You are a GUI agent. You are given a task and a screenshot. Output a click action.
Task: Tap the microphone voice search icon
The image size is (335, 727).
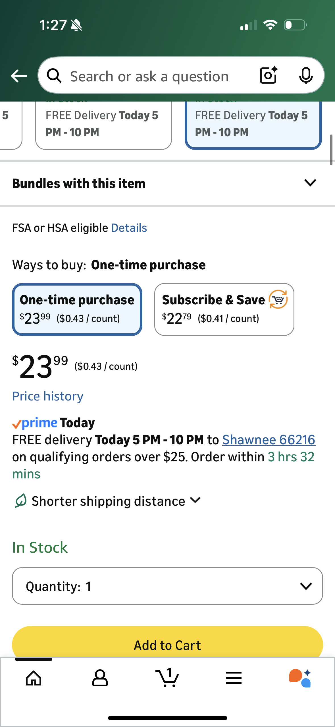[306, 75]
